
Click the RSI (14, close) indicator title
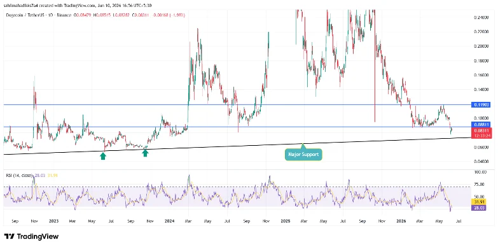20,175
